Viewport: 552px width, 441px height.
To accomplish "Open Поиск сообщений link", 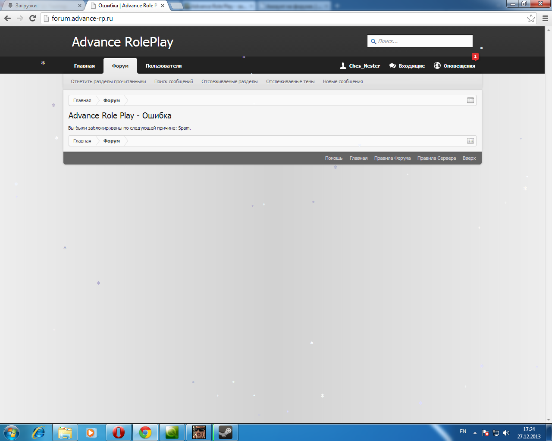I will [174, 81].
